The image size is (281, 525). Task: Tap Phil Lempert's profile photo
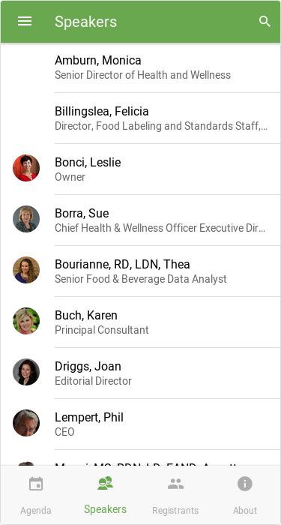(26, 423)
